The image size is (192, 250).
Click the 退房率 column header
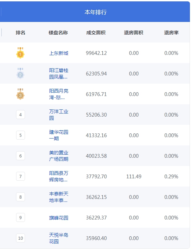(171, 33)
